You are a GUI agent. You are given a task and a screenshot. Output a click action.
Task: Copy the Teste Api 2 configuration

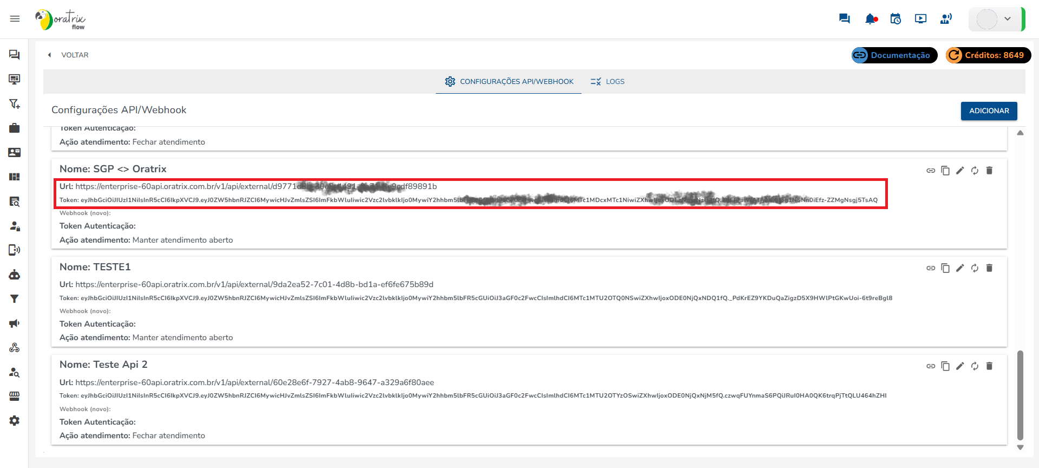[945, 366]
